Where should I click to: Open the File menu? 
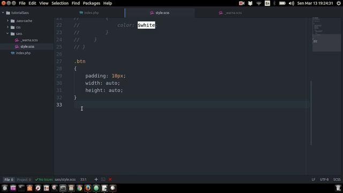pos(22,3)
